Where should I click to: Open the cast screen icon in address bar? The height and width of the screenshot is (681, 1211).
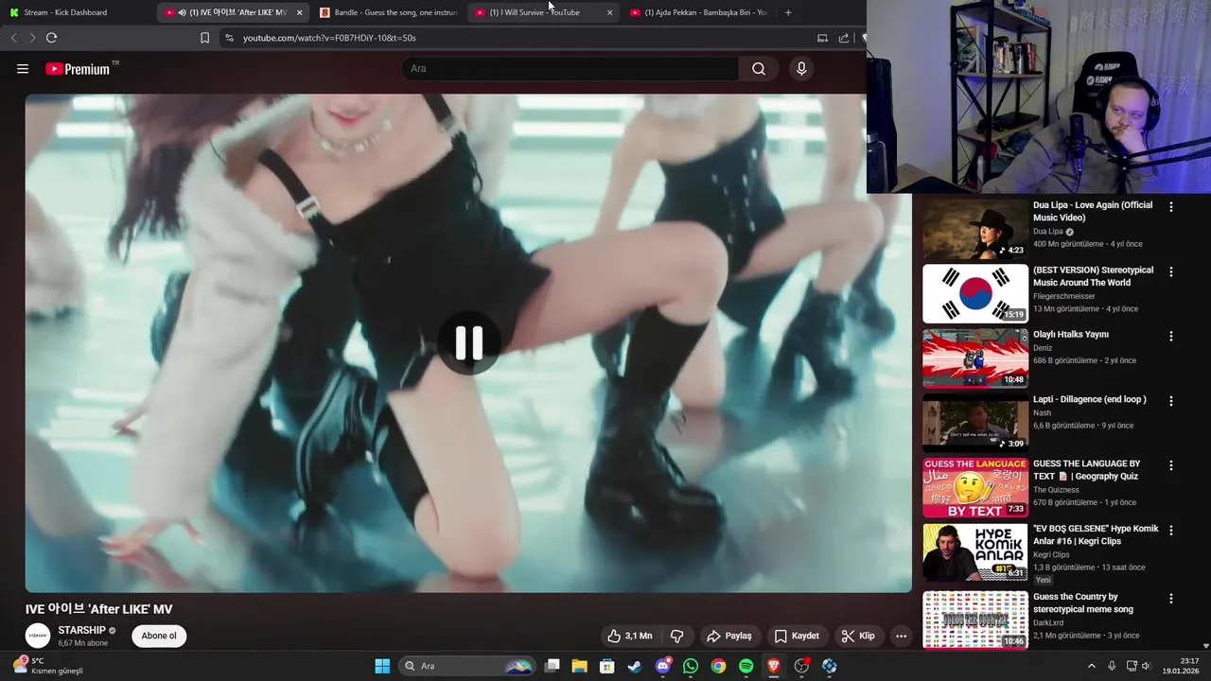pyautogui.click(x=822, y=38)
